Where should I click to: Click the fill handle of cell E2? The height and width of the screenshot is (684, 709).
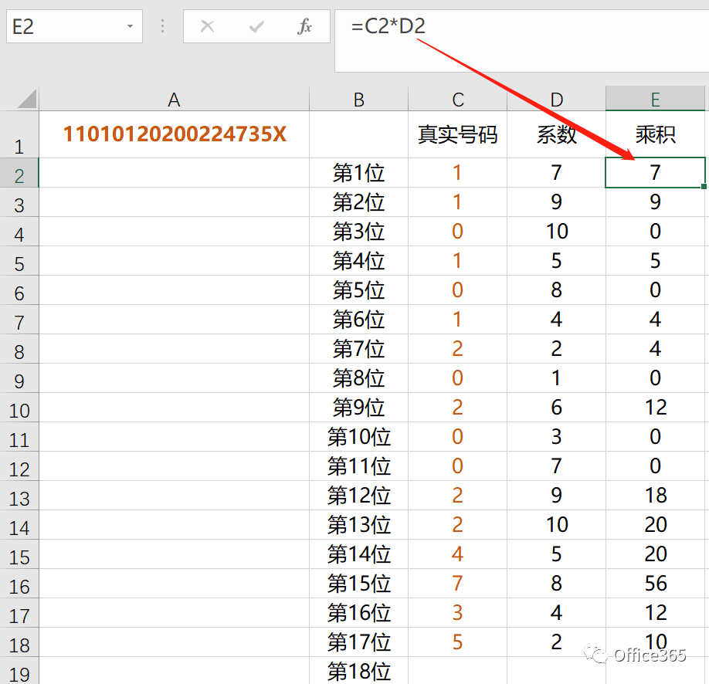click(704, 186)
